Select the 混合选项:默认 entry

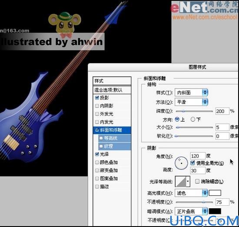(x=112, y=90)
